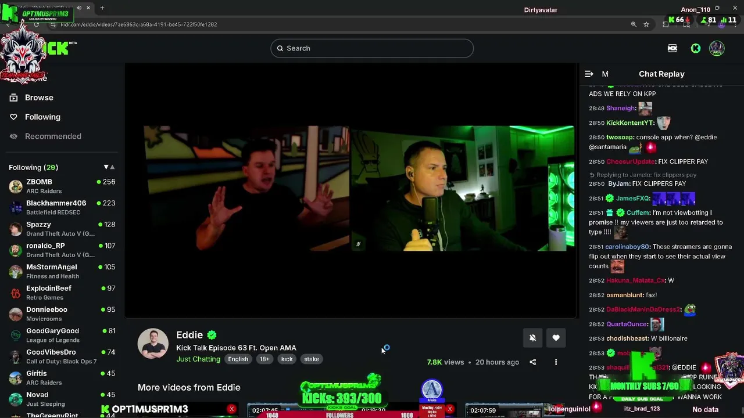Open Giritis channel in sidebar
This screenshot has width=744, height=418.
click(x=62, y=377)
